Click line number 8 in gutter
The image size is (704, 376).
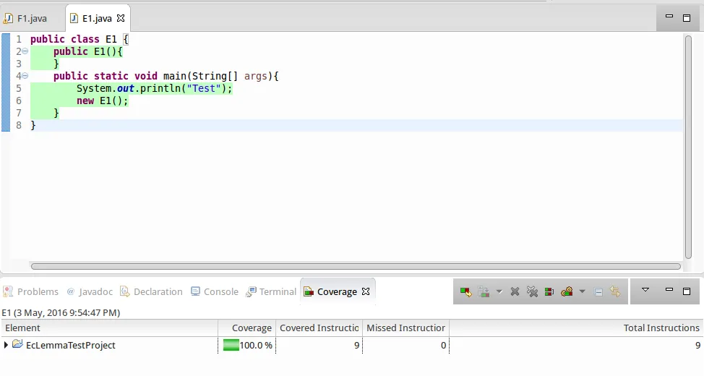[18, 125]
